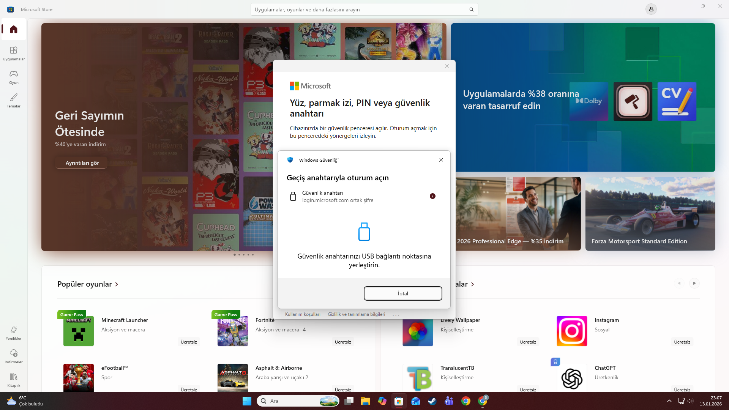This screenshot has height=410, width=729.
Task: Click Ücretsiz button for Lively Wallpaper
Action: coord(528,342)
